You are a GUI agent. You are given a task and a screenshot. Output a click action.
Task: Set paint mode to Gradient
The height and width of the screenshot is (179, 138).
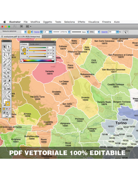[7, 109]
